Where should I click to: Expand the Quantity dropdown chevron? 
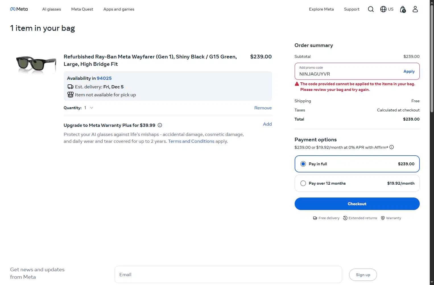[92, 108]
